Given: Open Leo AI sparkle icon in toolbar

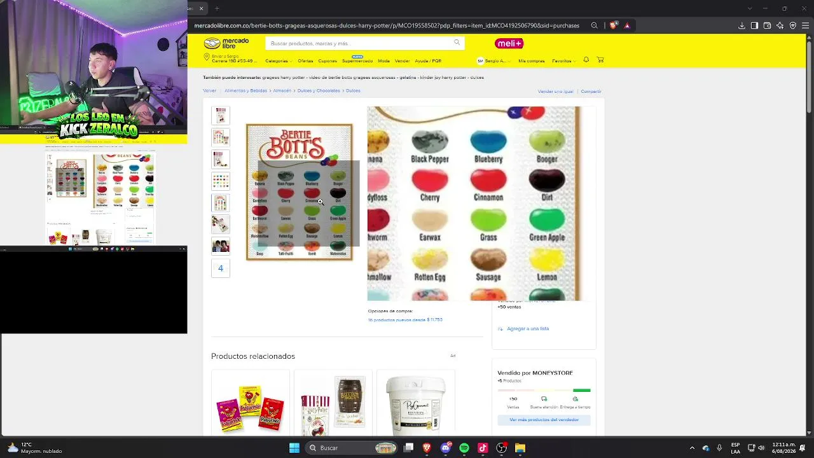Looking at the screenshot, I should pyautogui.click(x=780, y=25).
